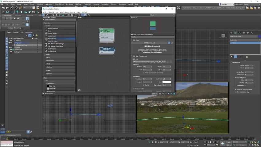
Task: Clear Scene Explorer filter X icon
Action: tap(26, 35)
